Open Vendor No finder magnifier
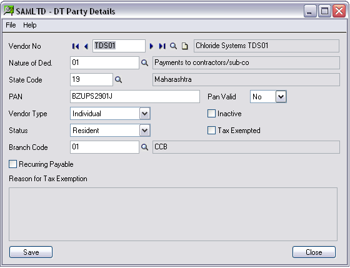The height and width of the screenshot is (268, 350). click(173, 46)
